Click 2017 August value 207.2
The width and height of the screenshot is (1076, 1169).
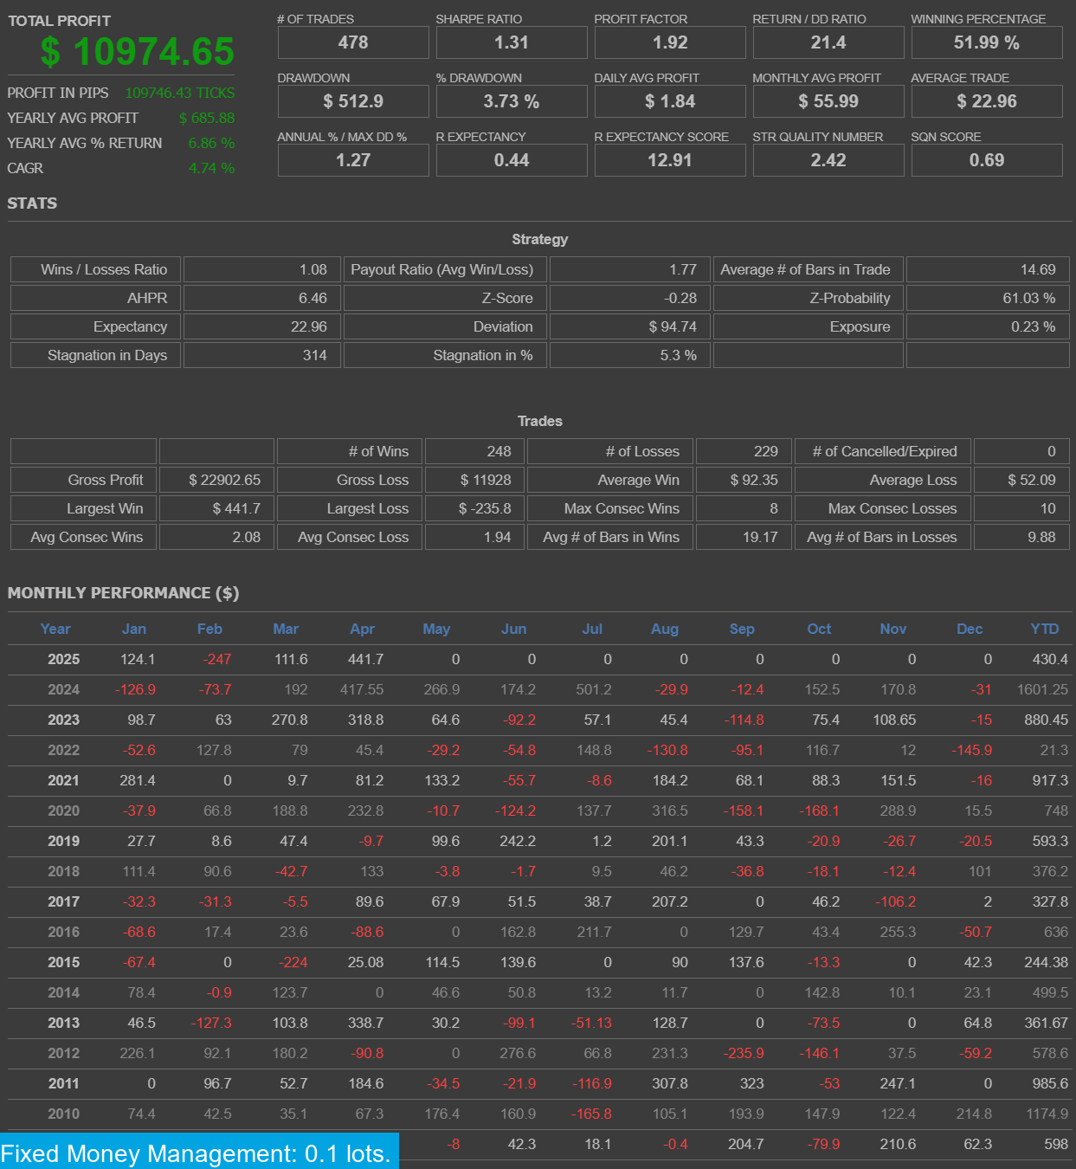pos(670,901)
